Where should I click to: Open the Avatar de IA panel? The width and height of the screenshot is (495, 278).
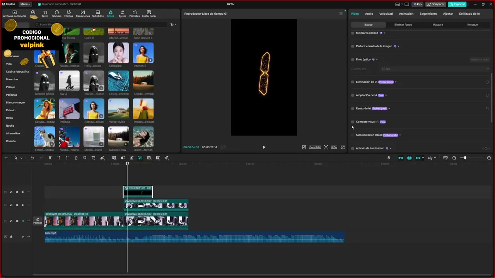pos(149,14)
